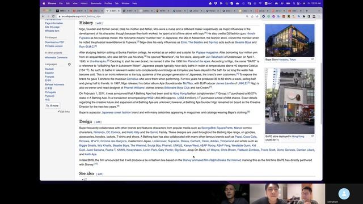
Task: Open the Help menu
Action: (x=135, y=3)
